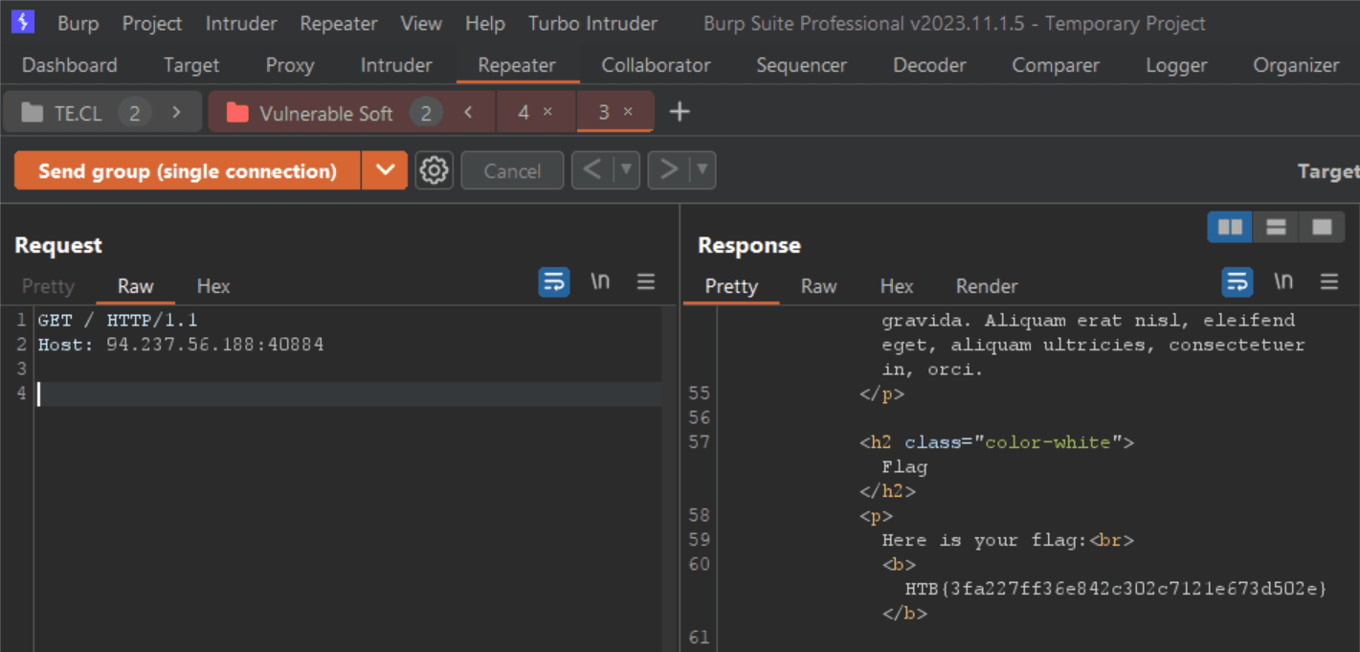
Task: Click the TE.CL group folder icon
Action: coord(33,113)
